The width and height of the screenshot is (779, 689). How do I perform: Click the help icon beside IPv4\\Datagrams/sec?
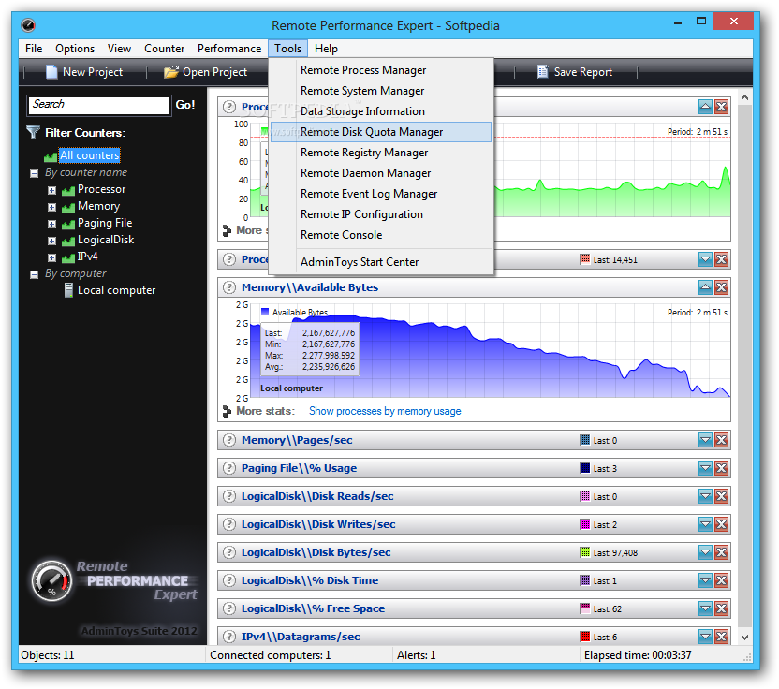click(229, 637)
